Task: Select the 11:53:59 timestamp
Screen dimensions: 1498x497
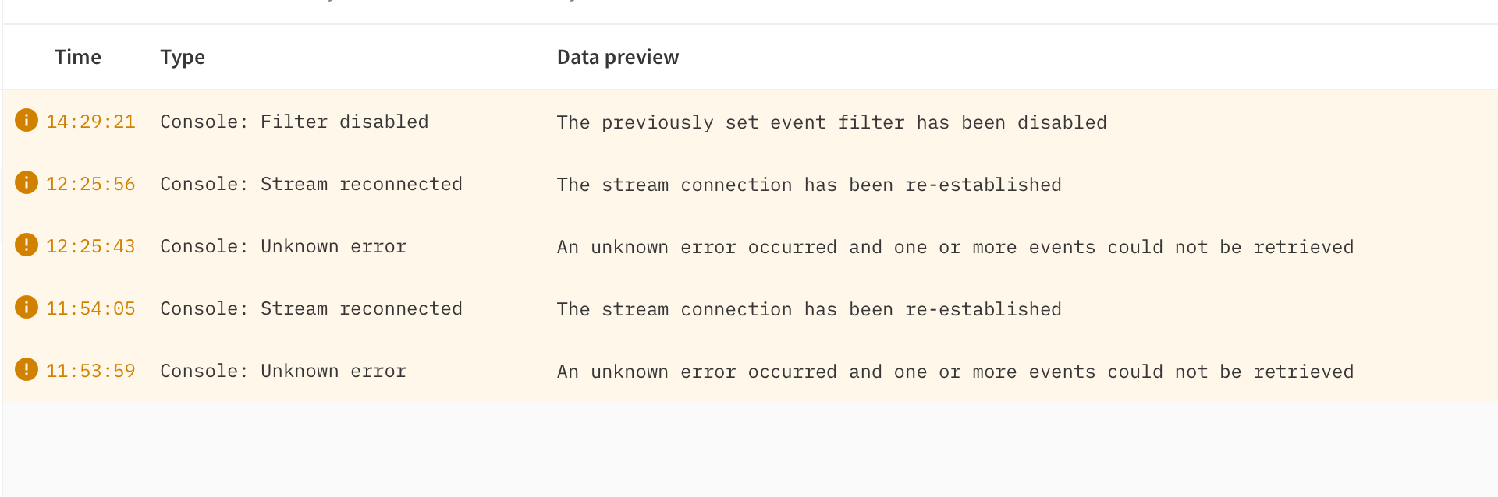Action: 91,371
